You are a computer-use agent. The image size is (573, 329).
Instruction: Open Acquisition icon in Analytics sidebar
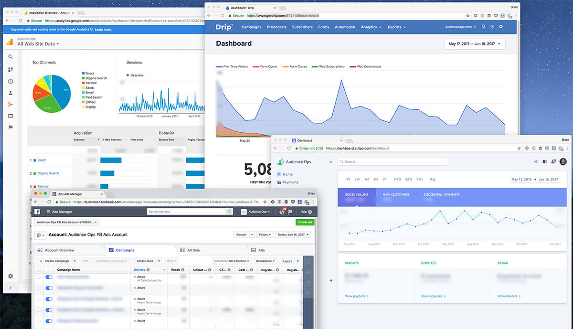point(11,104)
